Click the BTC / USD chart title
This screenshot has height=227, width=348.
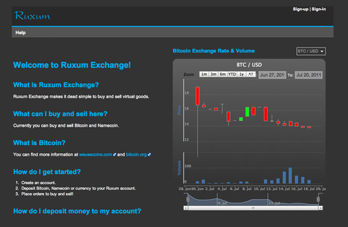point(249,65)
